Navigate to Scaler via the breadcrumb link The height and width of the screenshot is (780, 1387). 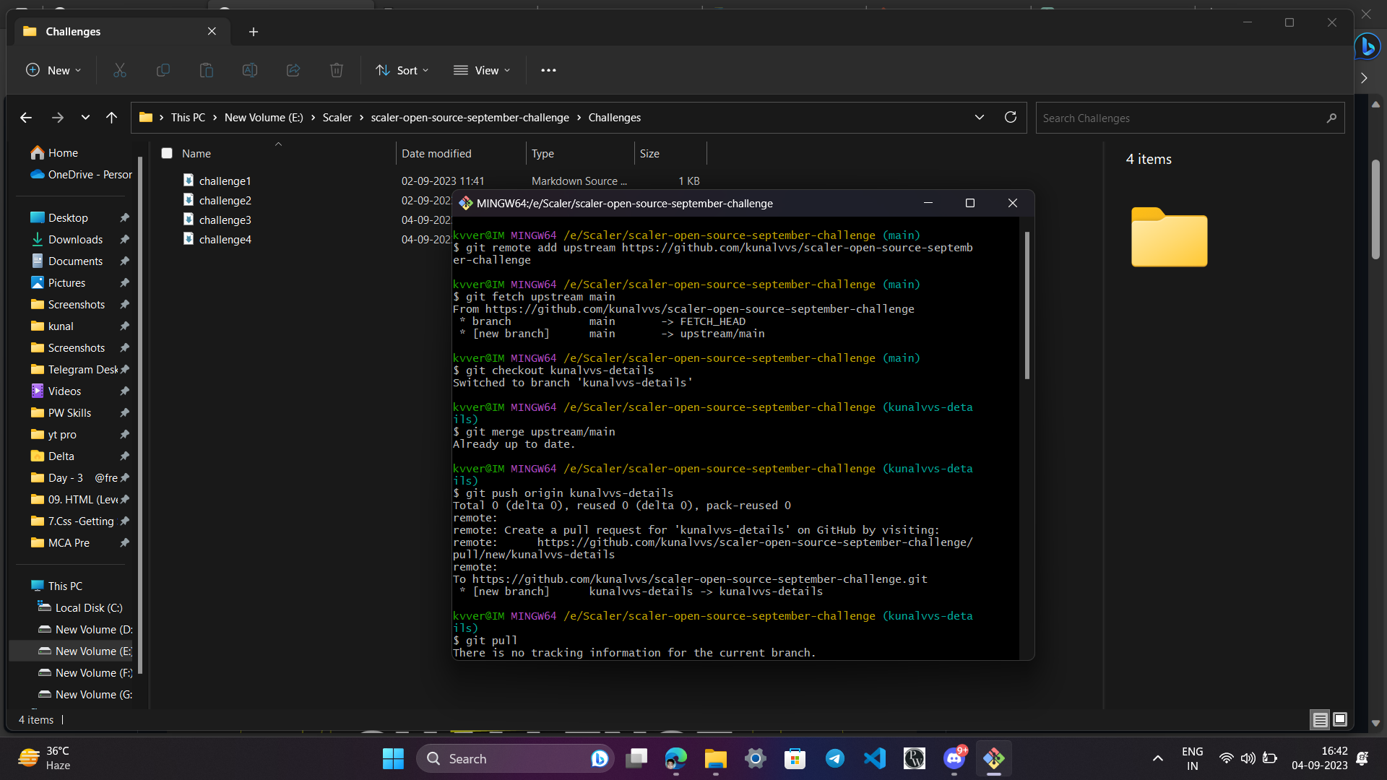point(337,117)
